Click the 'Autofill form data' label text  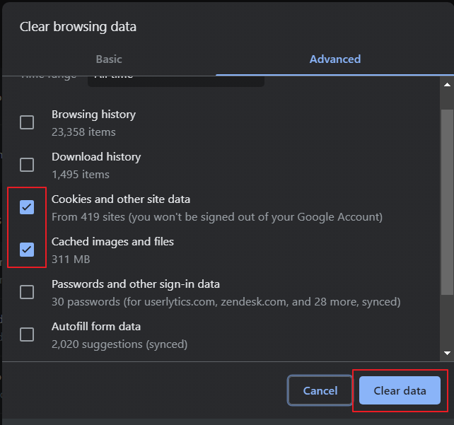tap(96, 327)
